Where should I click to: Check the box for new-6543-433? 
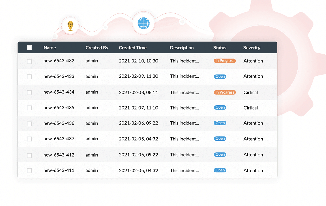(29, 77)
